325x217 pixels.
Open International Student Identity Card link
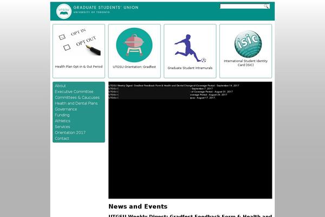pyautogui.click(x=245, y=63)
